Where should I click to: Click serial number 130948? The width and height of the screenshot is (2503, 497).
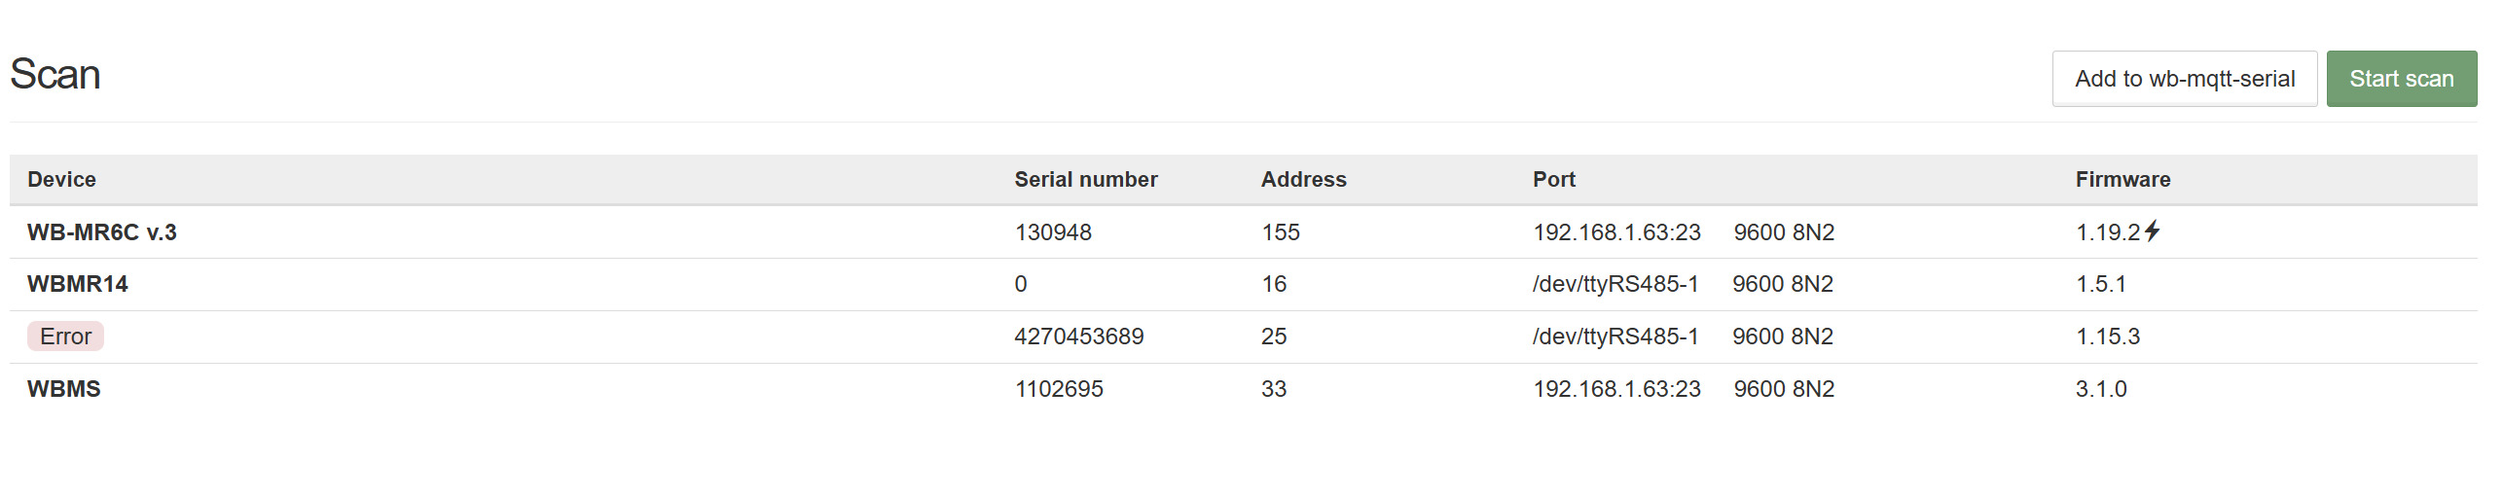[x=1053, y=232]
